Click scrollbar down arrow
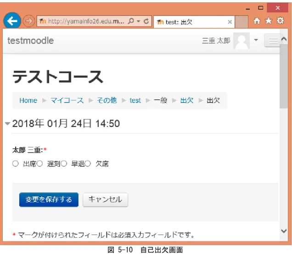The height and width of the screenshot is (264, 292). [284, 231]
